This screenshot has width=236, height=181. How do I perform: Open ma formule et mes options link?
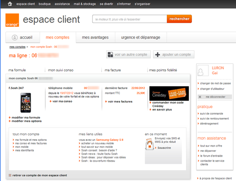(x=31, y=140)
